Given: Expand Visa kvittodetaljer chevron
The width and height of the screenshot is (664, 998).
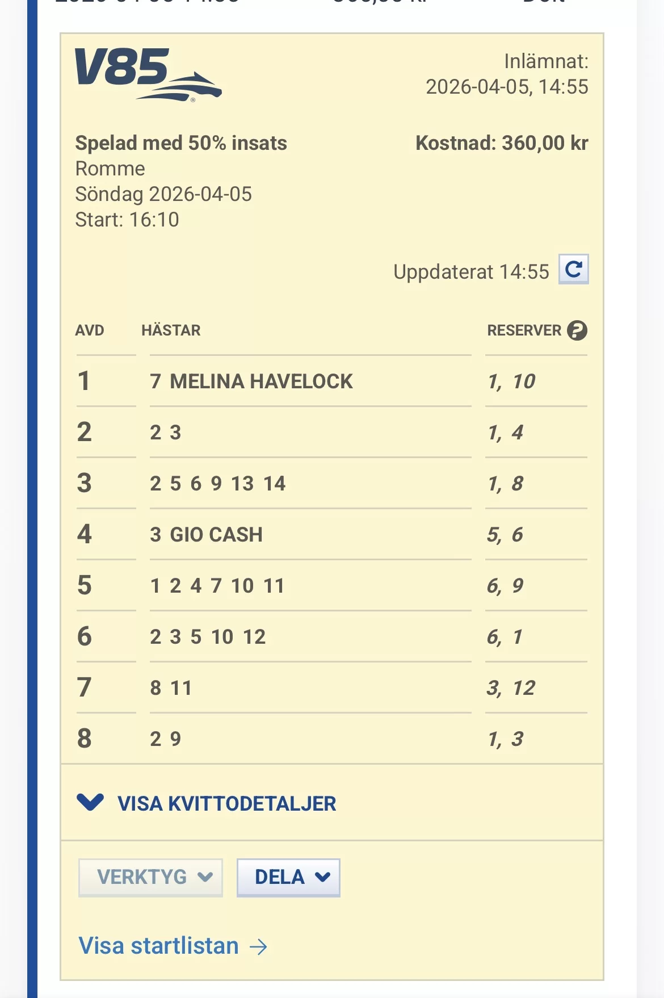Looking at the screenshot, I should point(90,802).
